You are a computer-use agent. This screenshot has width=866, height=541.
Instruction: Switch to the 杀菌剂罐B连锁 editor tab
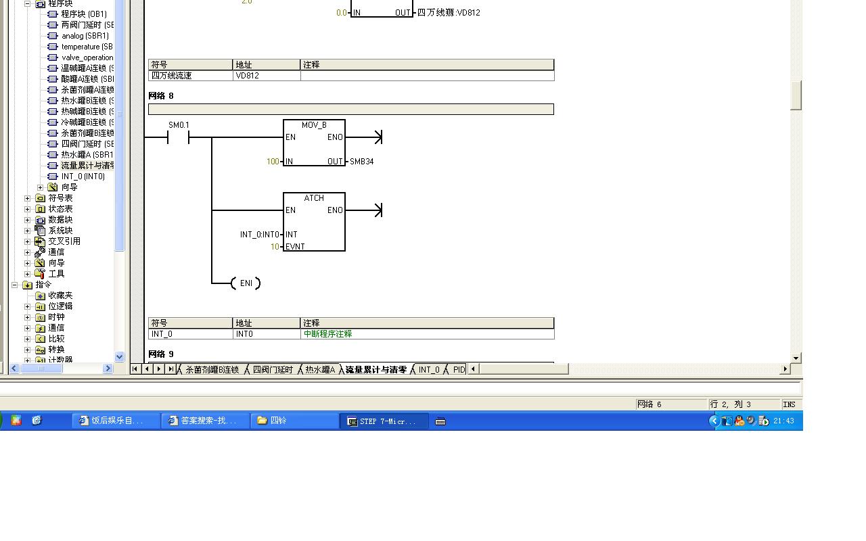(x=212, y=370)
